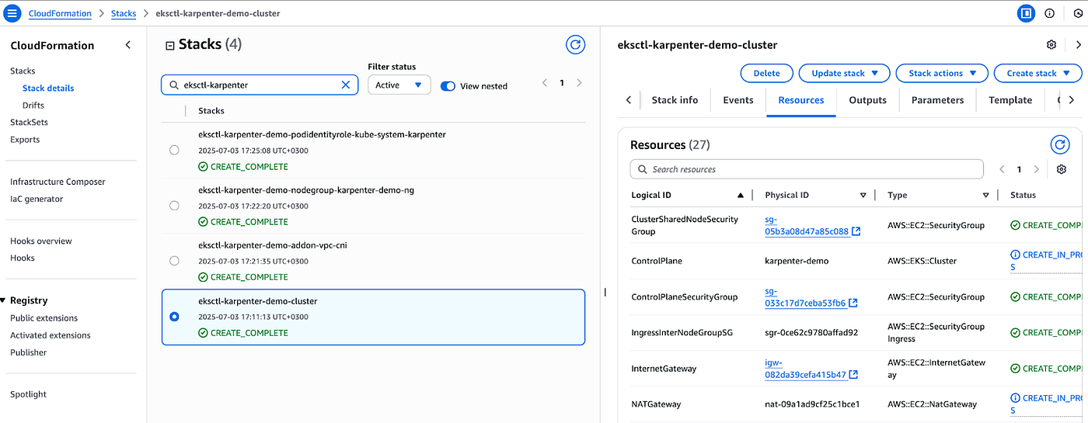The height and width of the screenshot is (423, 1088).
Task: Open the Stack actions dropdown
Action: (x=942, y=73)
